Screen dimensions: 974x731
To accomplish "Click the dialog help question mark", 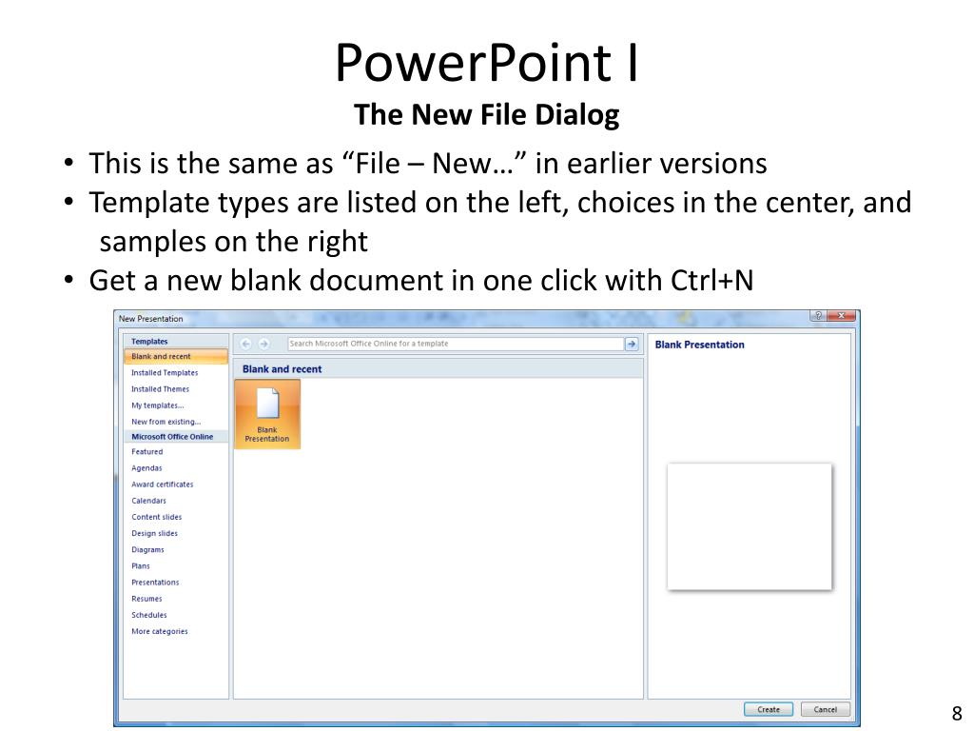I will click(819, 316).
